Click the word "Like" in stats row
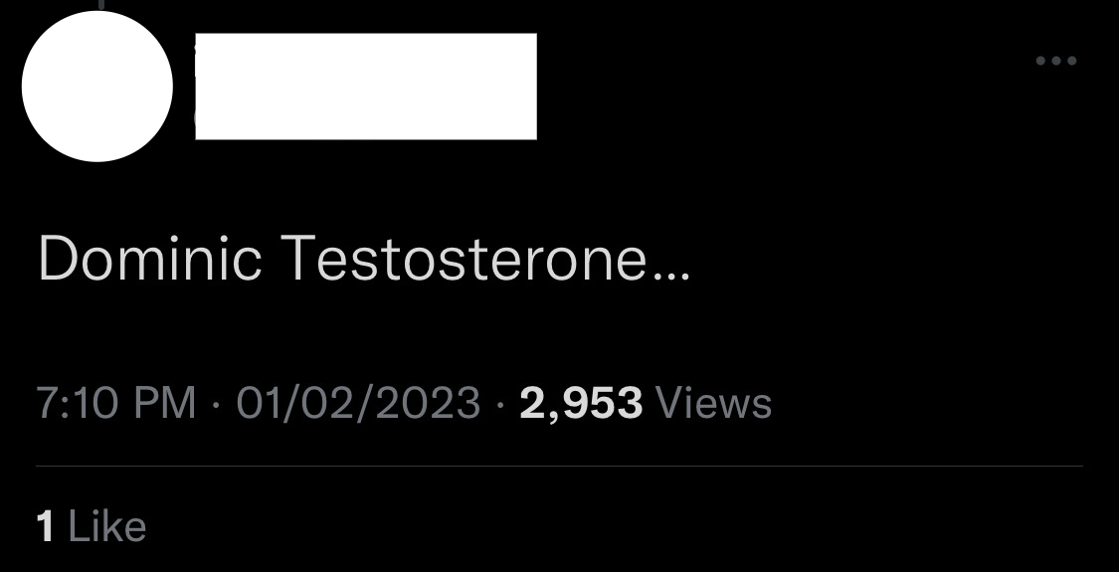The image size is (1119, 572). 107,526
